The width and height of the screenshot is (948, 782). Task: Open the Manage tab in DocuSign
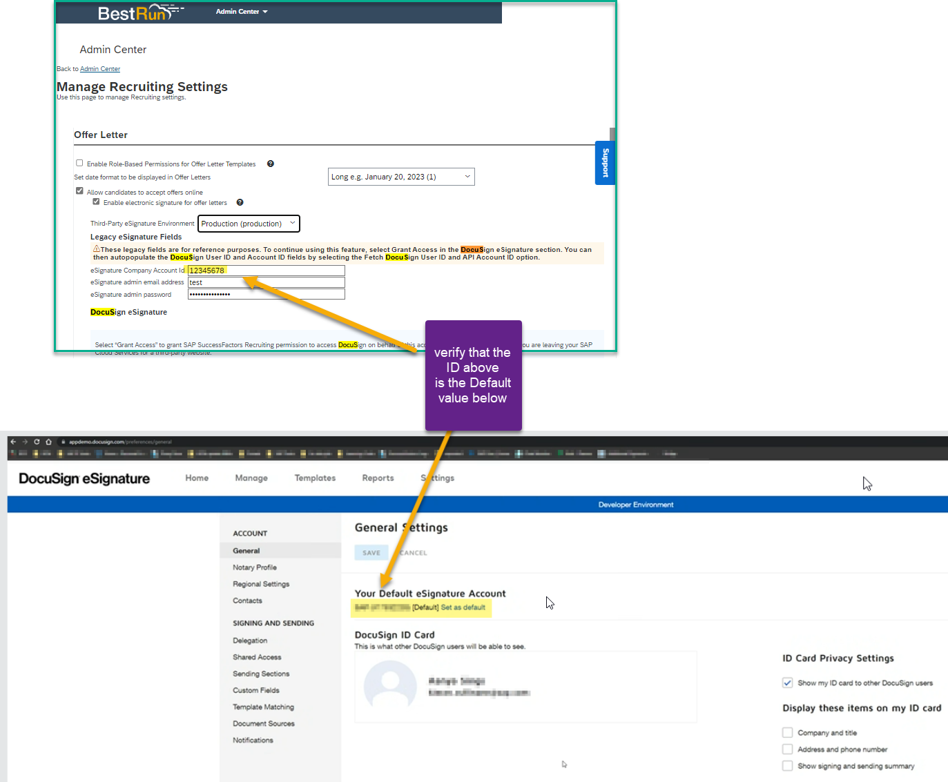[x=251, y=478]
